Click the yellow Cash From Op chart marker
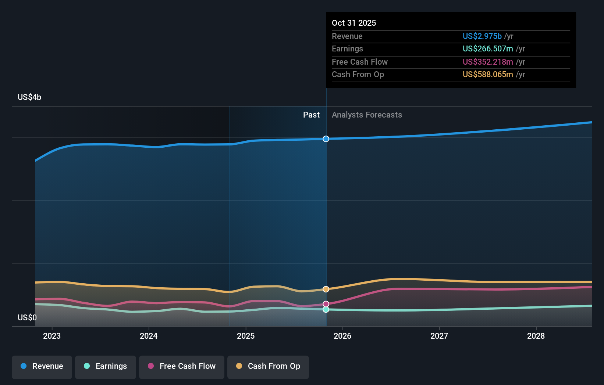 tap(326, 289)
